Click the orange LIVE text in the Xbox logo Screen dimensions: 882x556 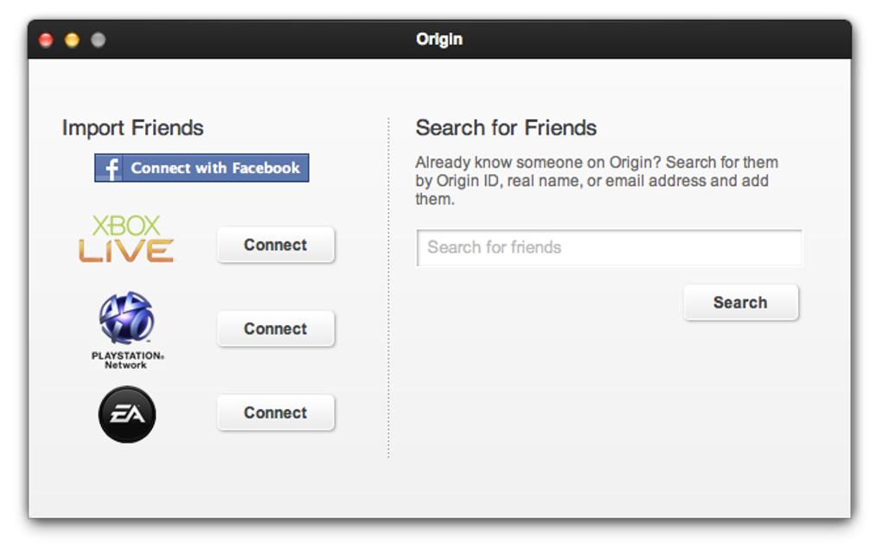pos(126,251)
